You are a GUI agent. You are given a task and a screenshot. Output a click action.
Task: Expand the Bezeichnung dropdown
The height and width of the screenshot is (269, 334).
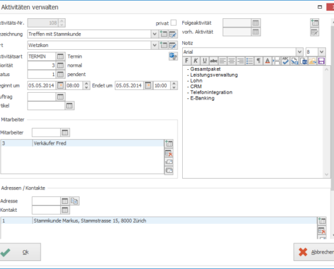(155, 34)
